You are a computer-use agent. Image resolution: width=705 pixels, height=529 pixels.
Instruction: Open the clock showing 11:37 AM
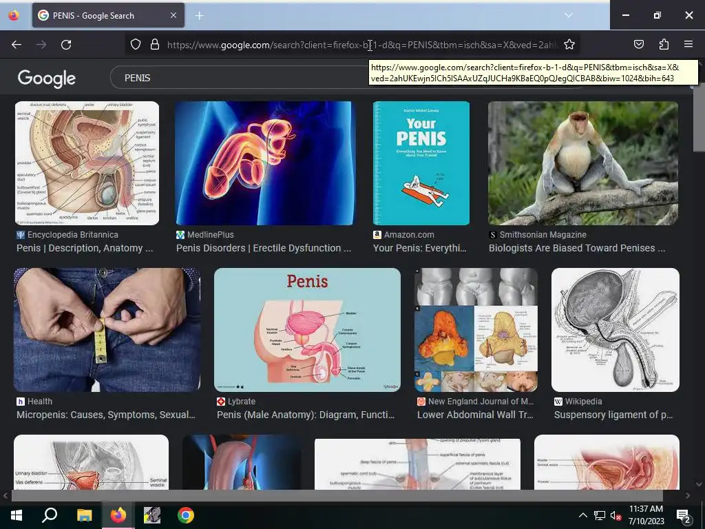click(x=646, y=515)
